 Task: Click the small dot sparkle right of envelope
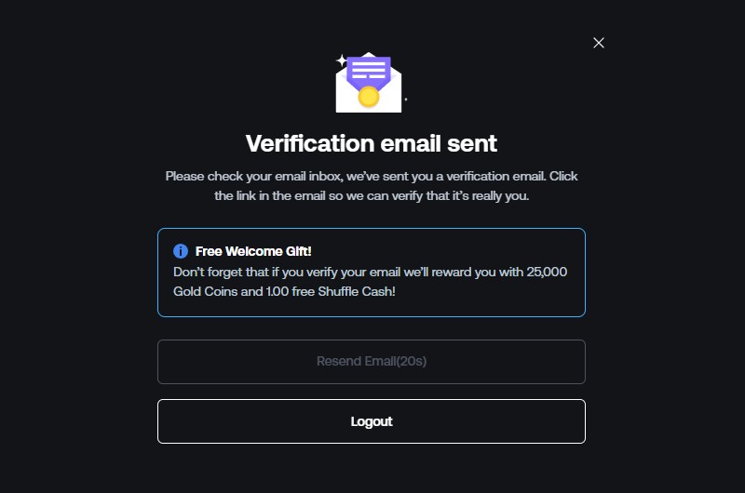point(406,100)
